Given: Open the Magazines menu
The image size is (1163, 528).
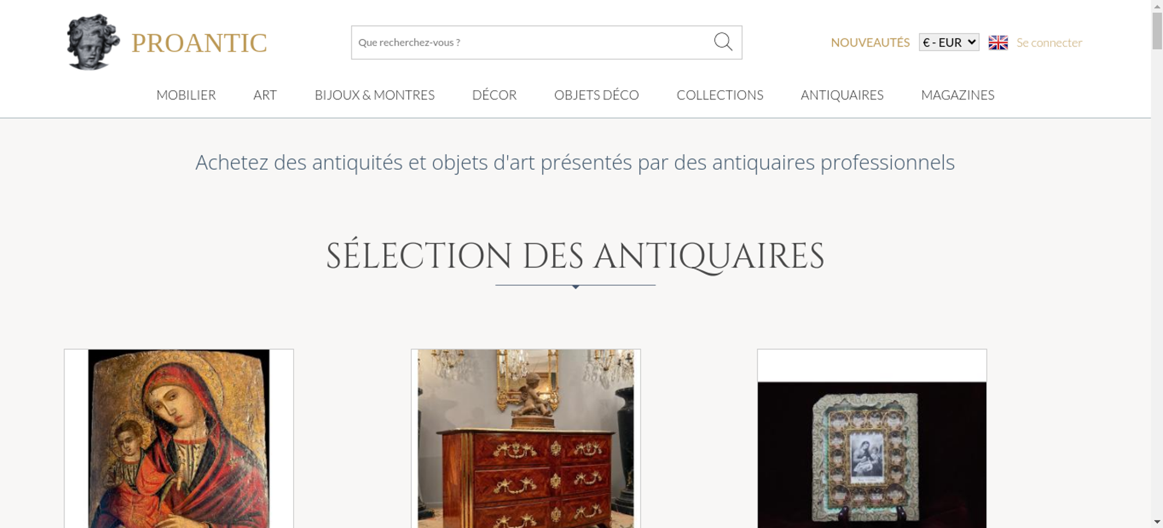Looking at the screenshot, I should tap(958, 95).
